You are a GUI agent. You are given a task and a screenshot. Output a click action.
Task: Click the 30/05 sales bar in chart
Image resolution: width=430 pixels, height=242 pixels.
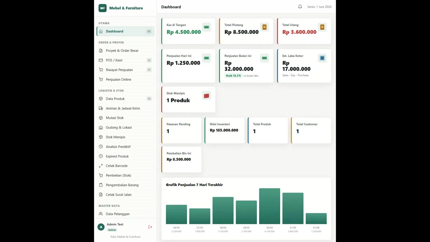[x=270, y=206]
